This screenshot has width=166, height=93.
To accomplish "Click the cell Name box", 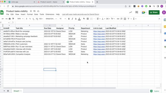I will tap(5, 22).
